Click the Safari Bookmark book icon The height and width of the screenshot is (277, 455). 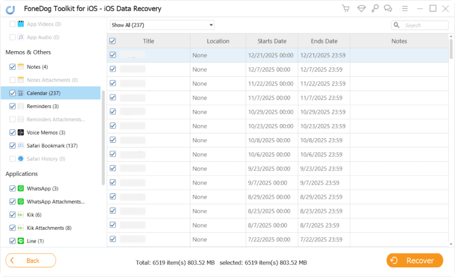(x=20, y=145)
